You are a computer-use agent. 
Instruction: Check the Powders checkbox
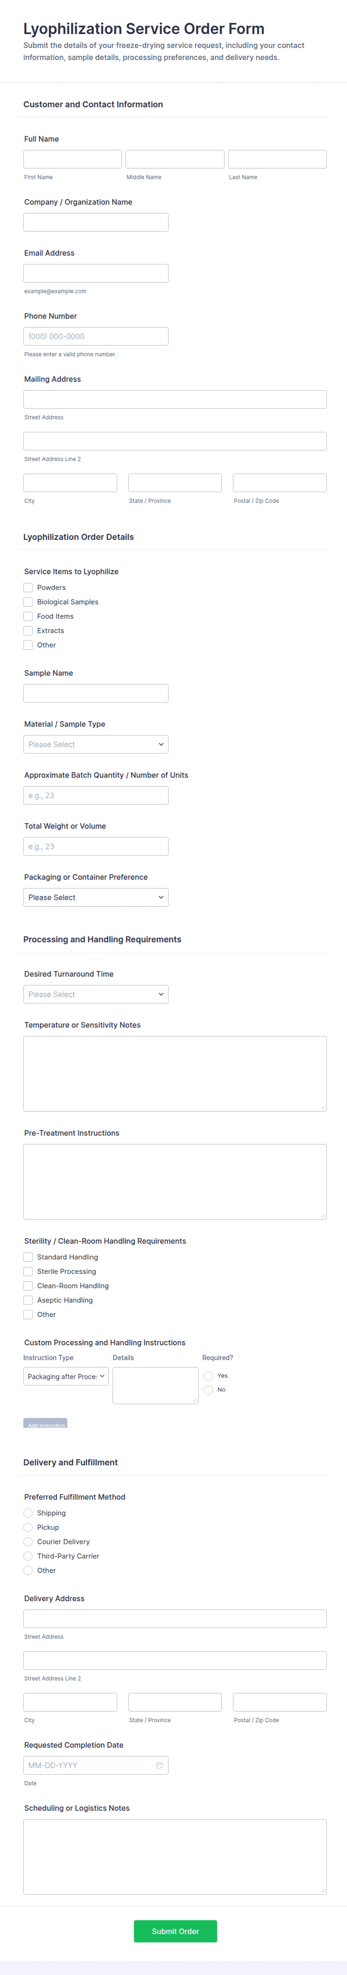28,587
